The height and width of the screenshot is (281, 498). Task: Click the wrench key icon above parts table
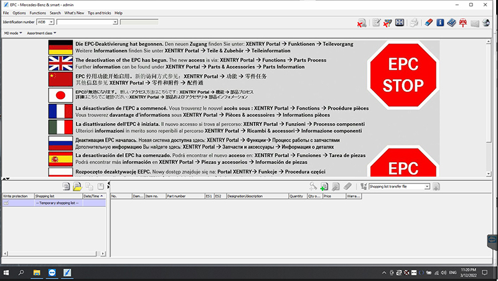tap(313, 187)
